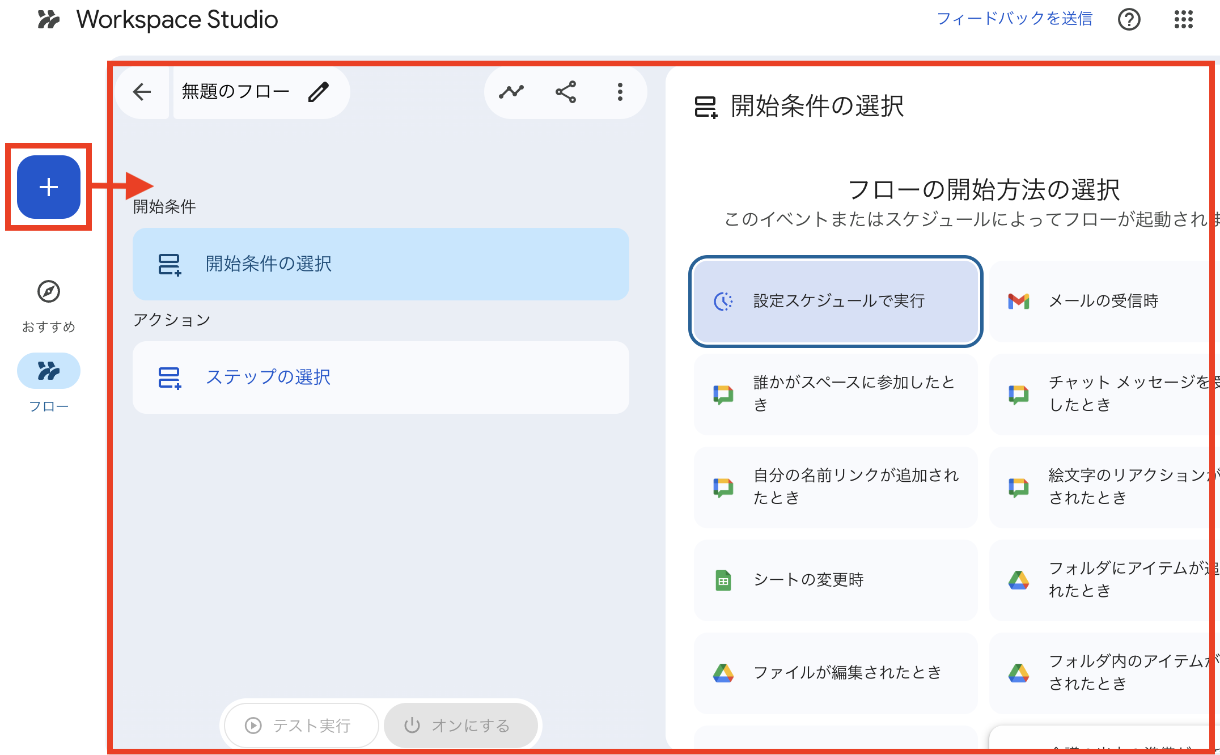Choose 誰かがスペースに参加したとき starter
The width and height of the screenshot is (1220, 755).
tap(836, 394)
